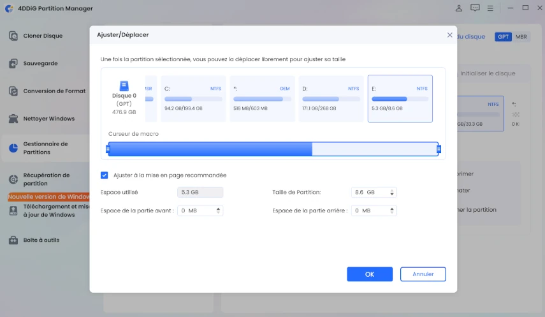Select the partially hidden MSR partition card
Screen dimensions: 545x317
tap(151, 98)
